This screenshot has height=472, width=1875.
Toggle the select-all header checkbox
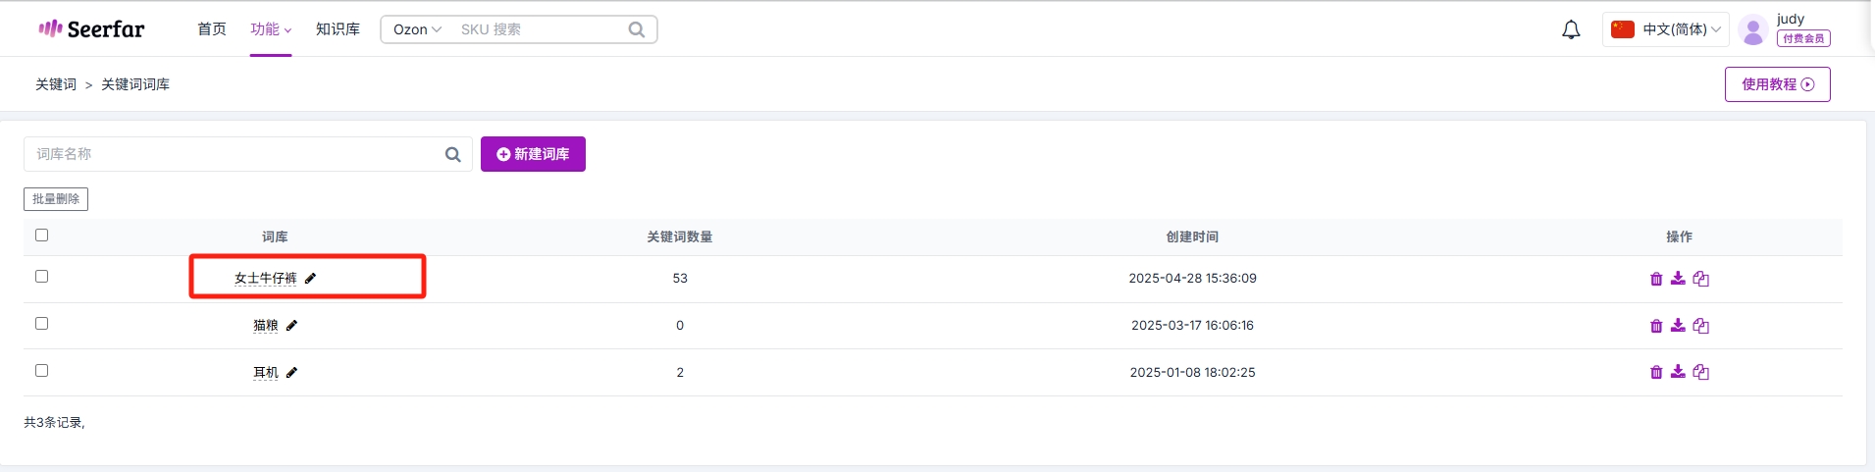(41, 236)
